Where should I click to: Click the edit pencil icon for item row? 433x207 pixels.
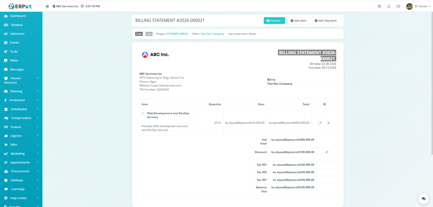(x=320, y=123)
